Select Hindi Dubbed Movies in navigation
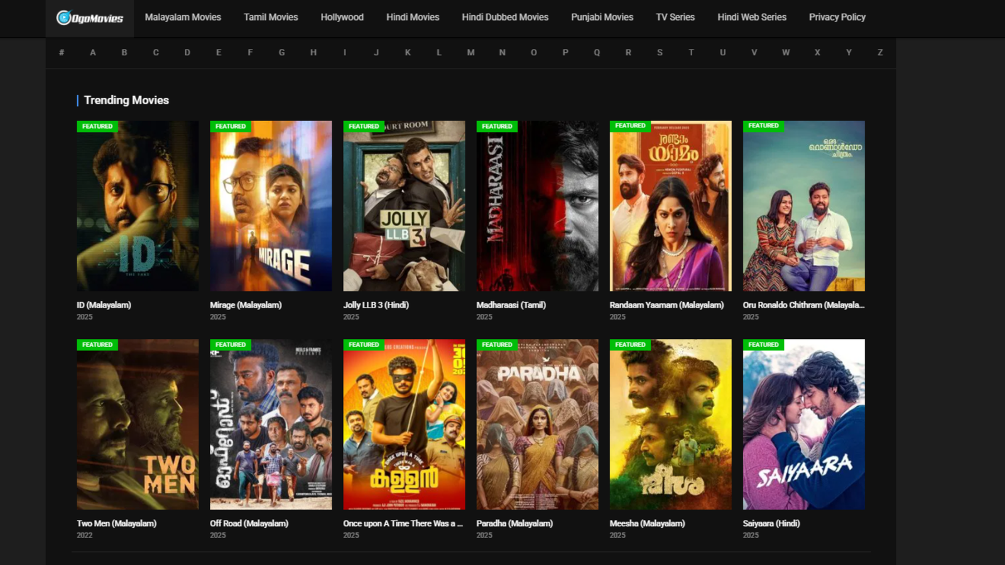1005x565 pixels. click(x=505, y=18)
